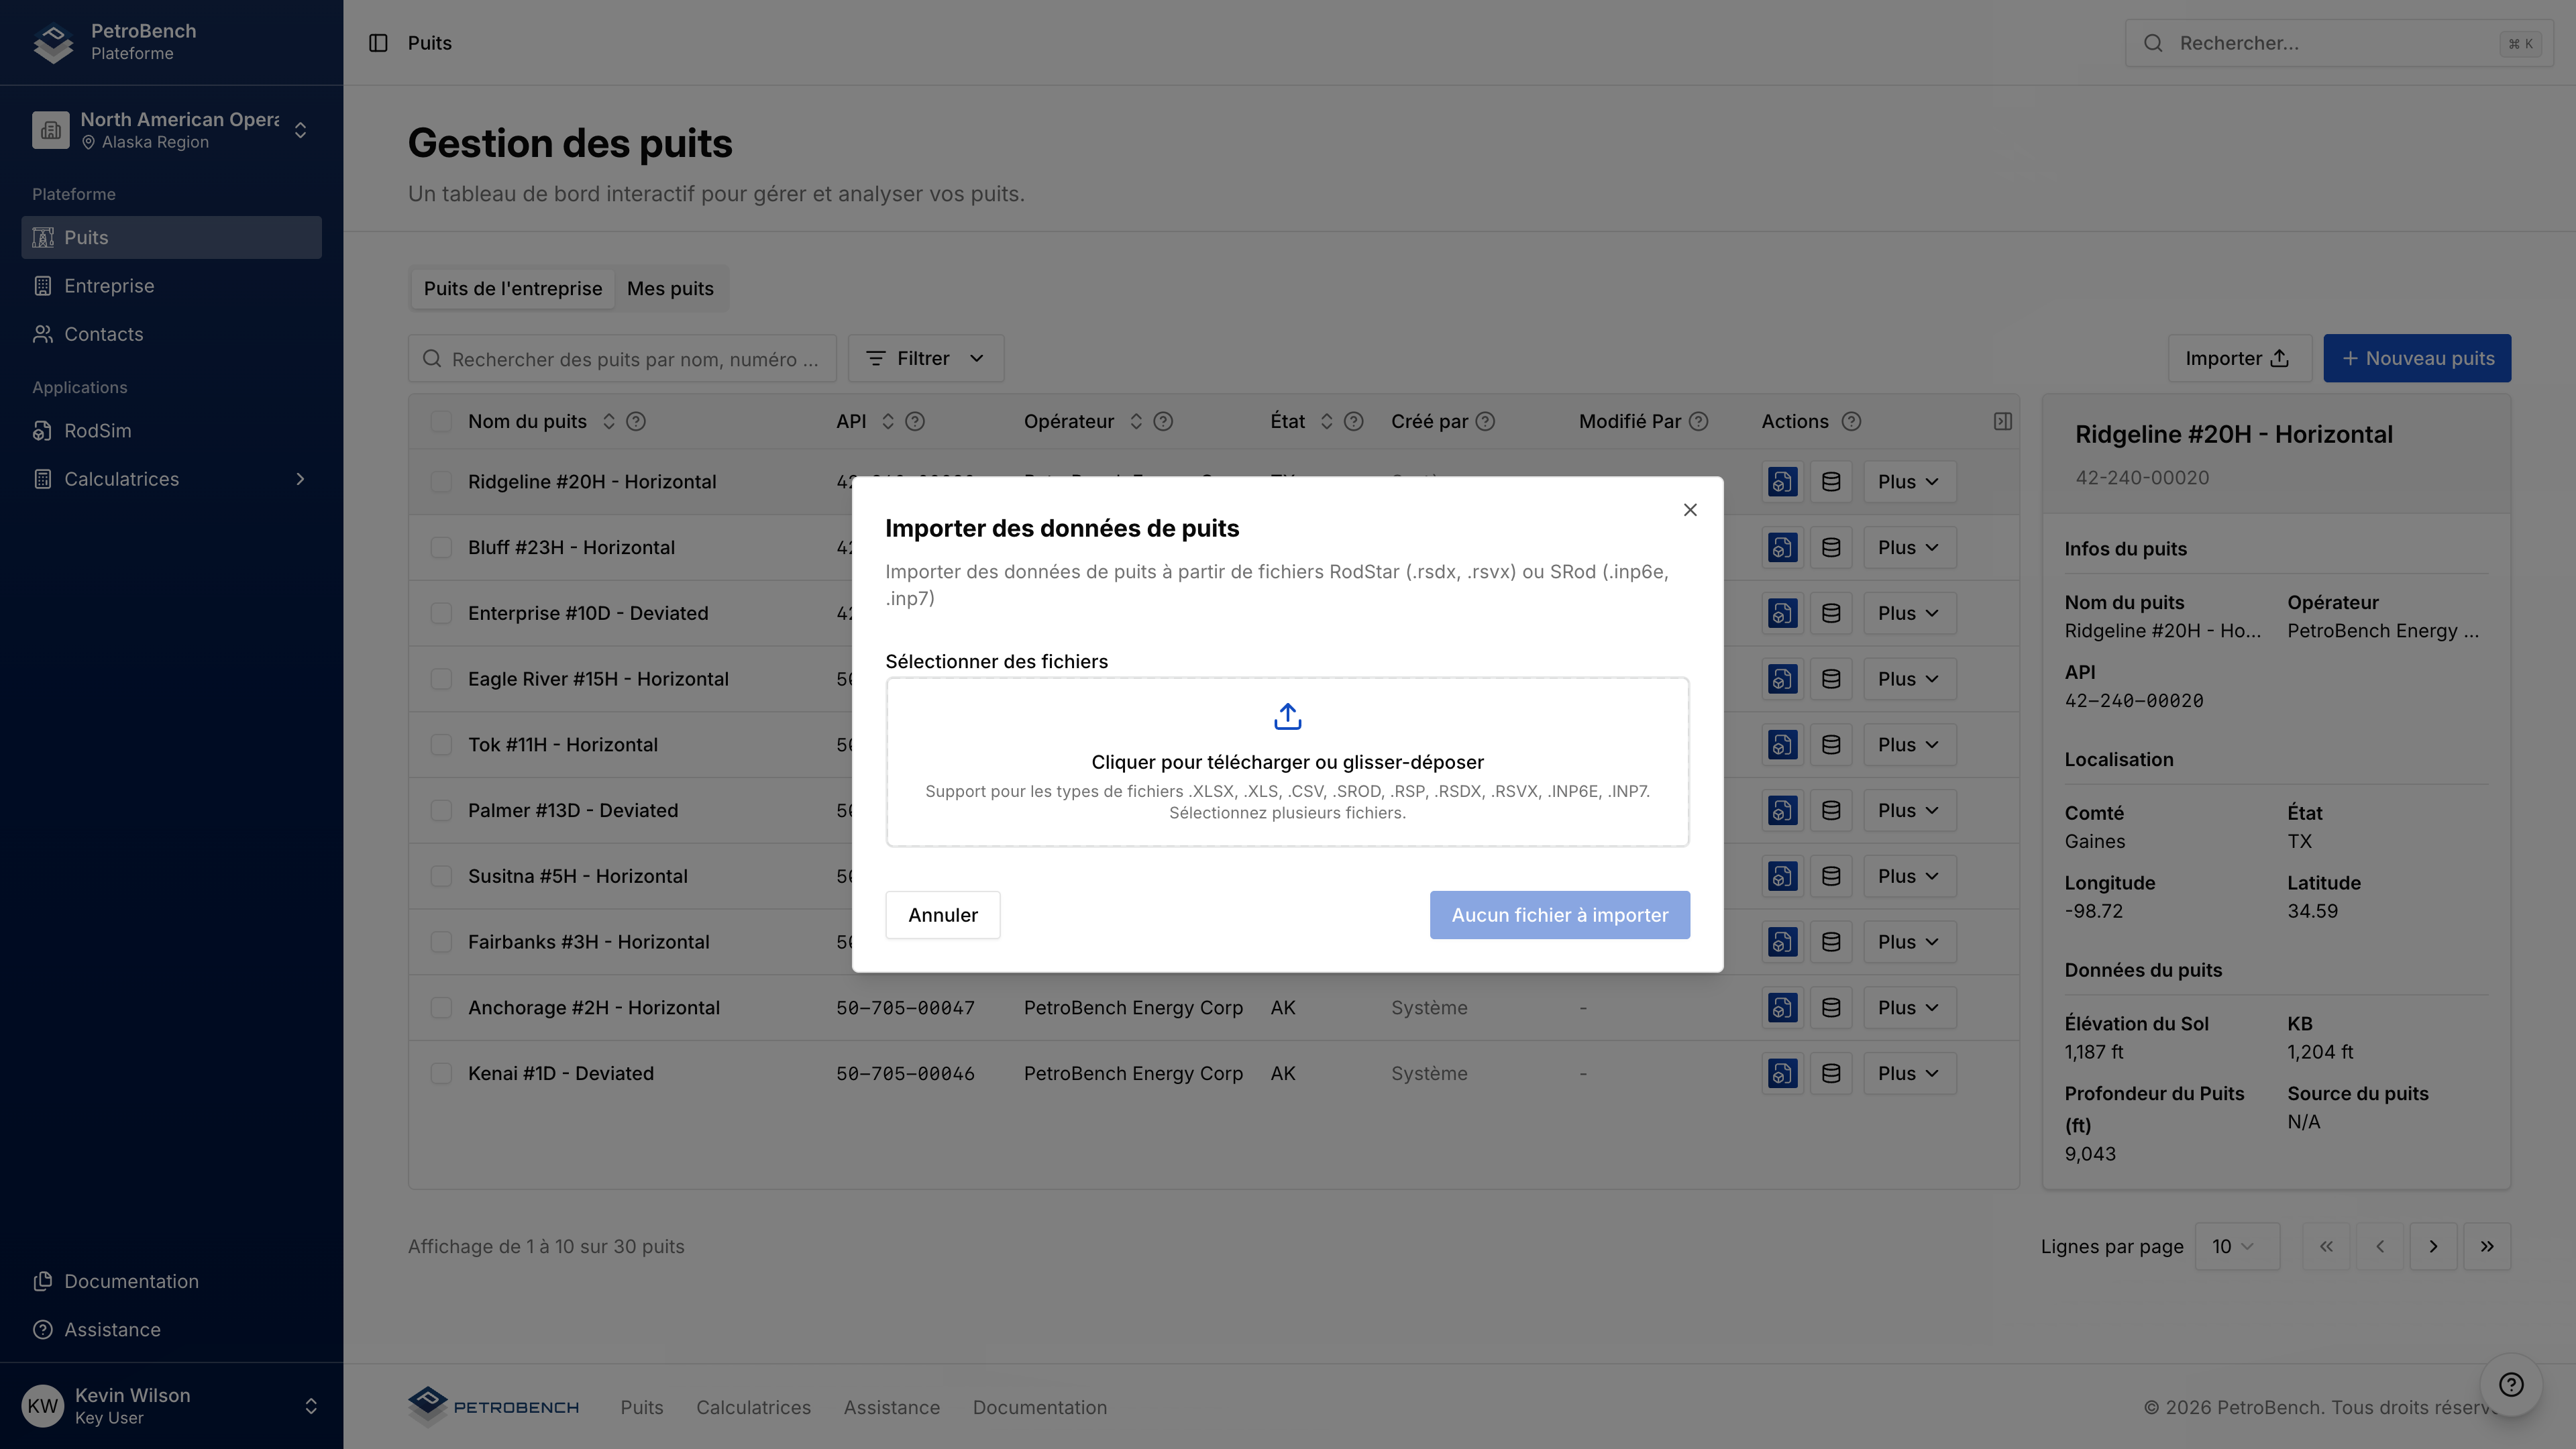Switch to the Mes puits tab

670,288
